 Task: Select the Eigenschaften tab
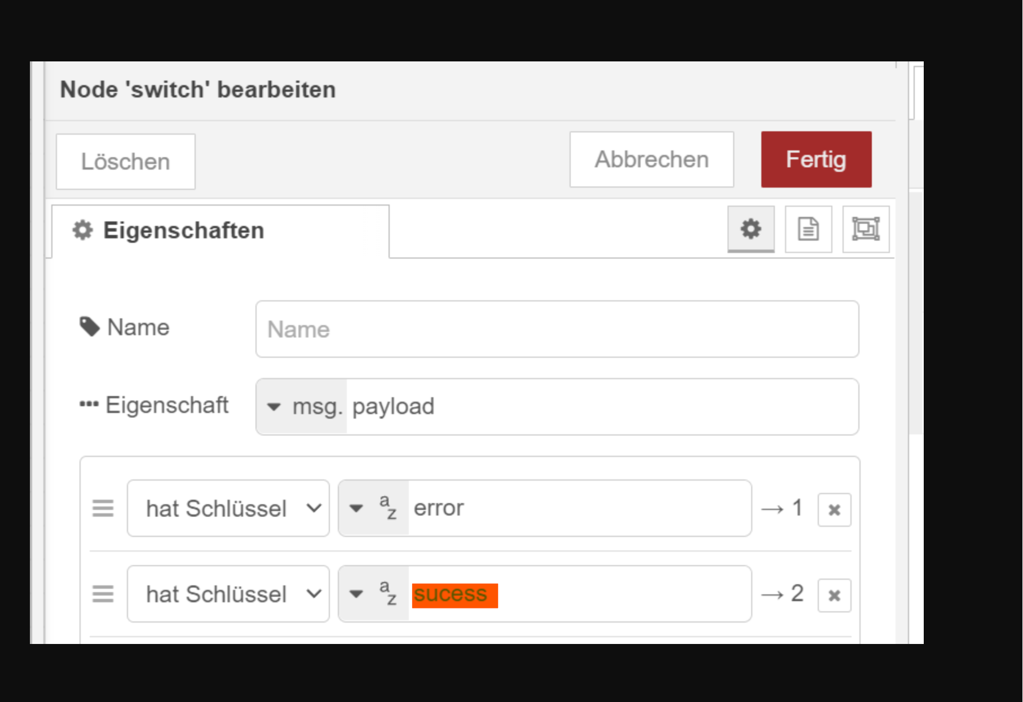[221, 231]
